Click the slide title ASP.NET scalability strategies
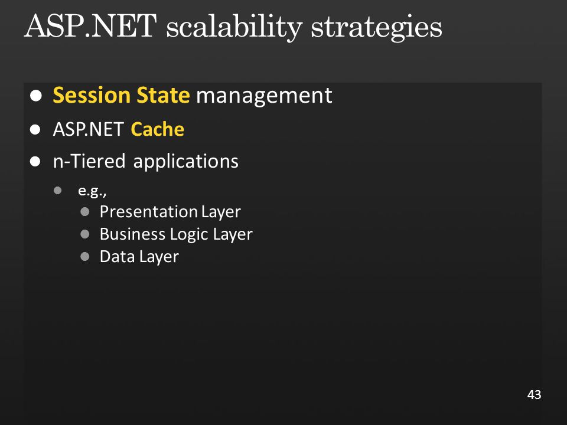This screenshot has height=425, width=567. [233, 27]
